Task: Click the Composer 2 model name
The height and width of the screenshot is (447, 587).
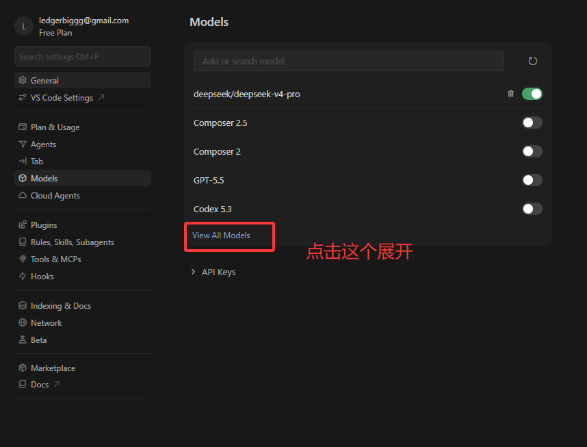Action: click(x=217, y=152)
